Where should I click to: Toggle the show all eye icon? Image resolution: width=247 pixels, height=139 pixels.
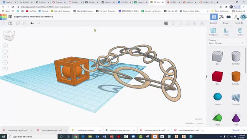(x=166, y=23)
